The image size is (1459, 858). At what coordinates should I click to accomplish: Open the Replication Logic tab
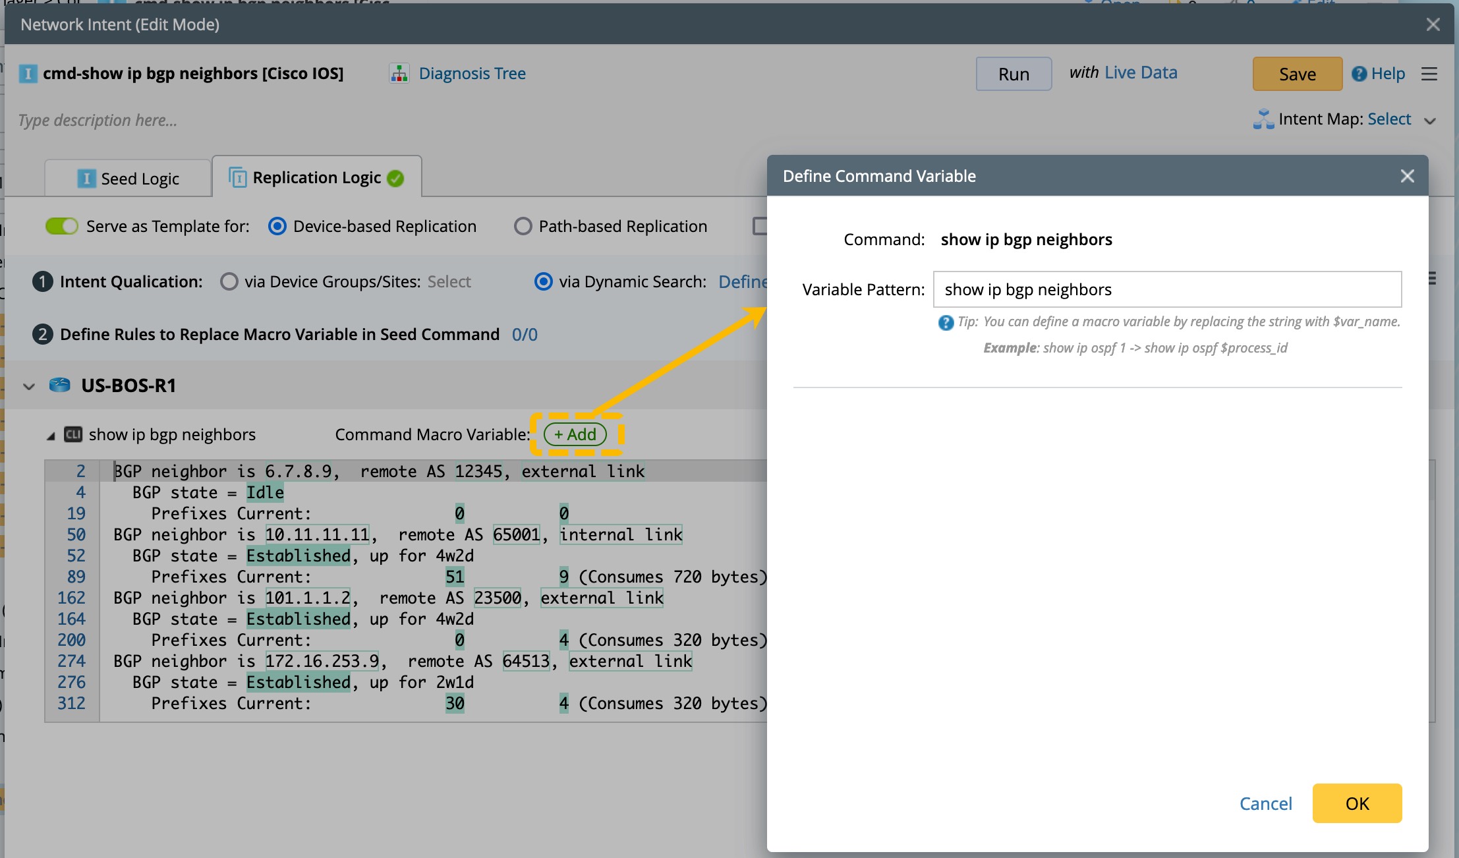click(316, 177)
